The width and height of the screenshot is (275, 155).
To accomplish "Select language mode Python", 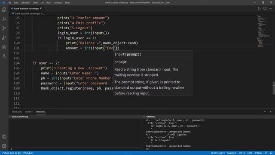I will pyautogui.click(x=258, y=153).
